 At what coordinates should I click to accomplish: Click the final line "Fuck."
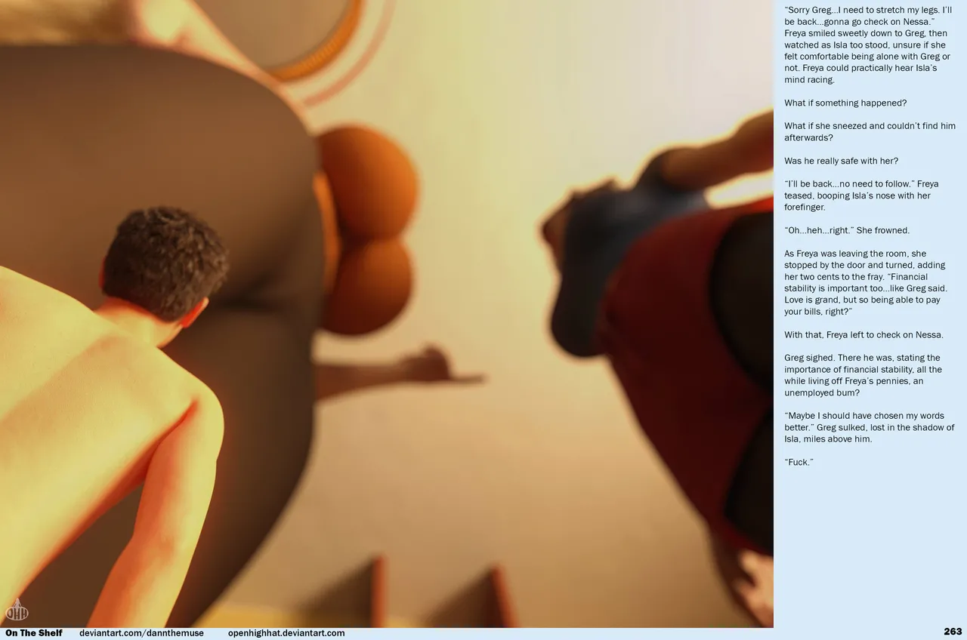(799, 462)
